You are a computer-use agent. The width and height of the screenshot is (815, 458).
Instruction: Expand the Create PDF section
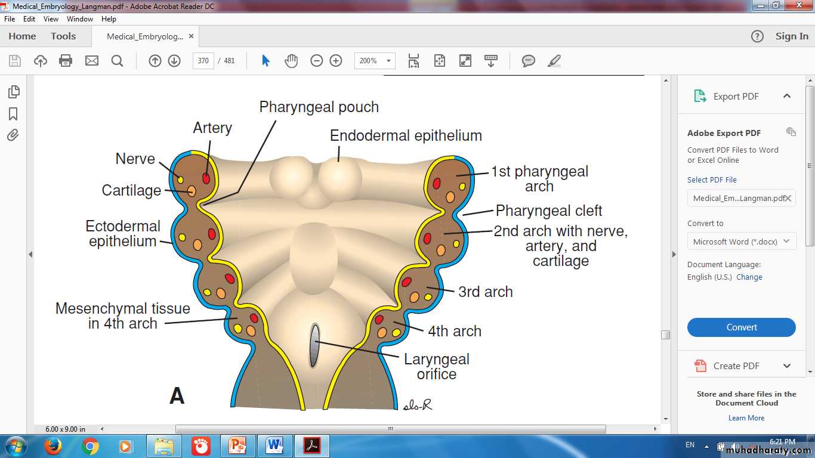coord(786,366)
